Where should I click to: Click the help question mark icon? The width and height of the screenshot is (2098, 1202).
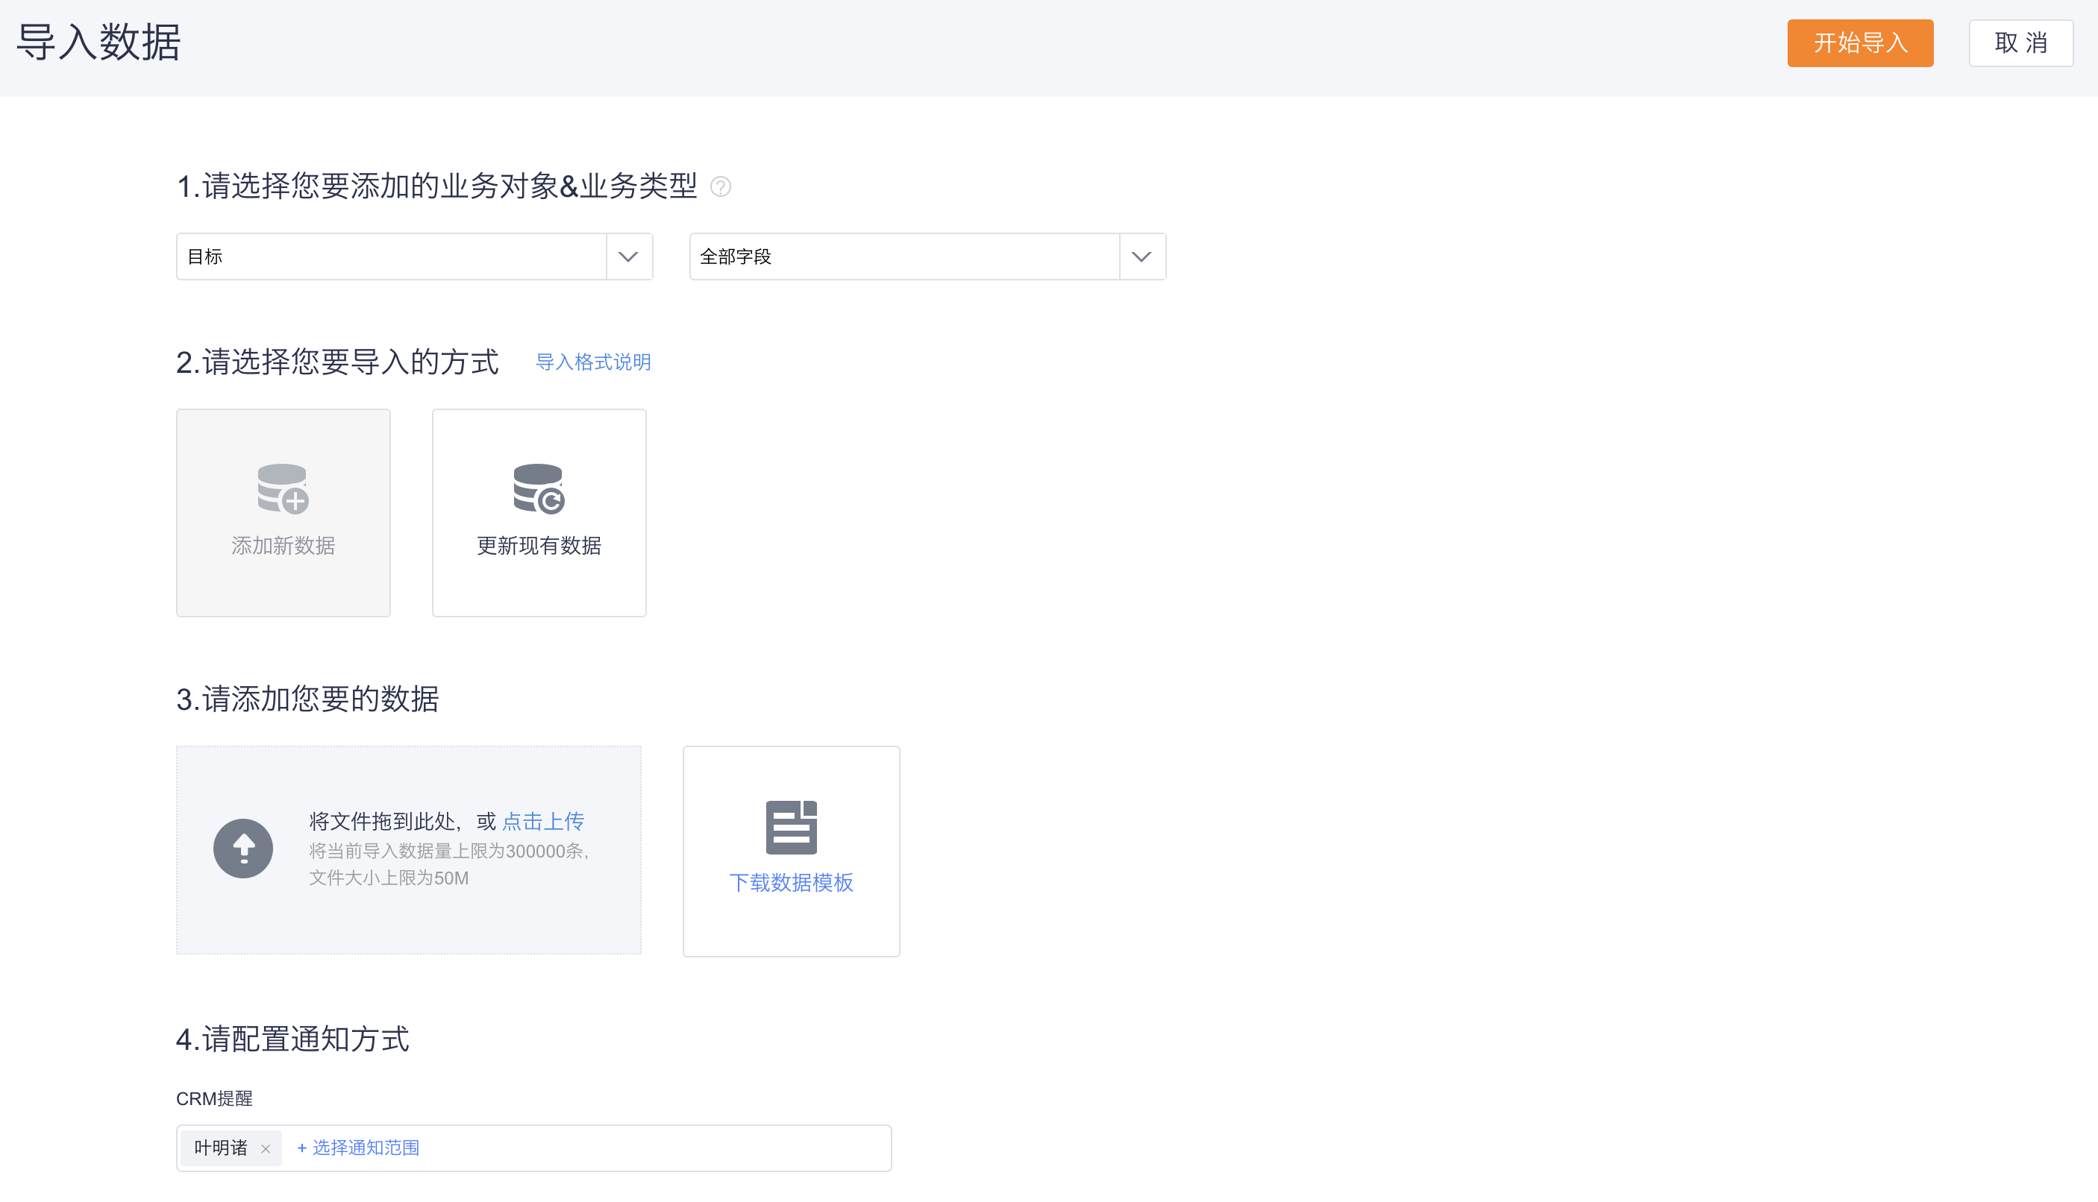click(x=720, y=186)
